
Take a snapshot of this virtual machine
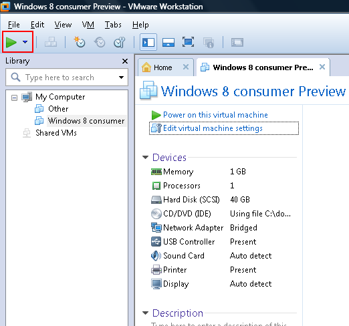point(80,42)
